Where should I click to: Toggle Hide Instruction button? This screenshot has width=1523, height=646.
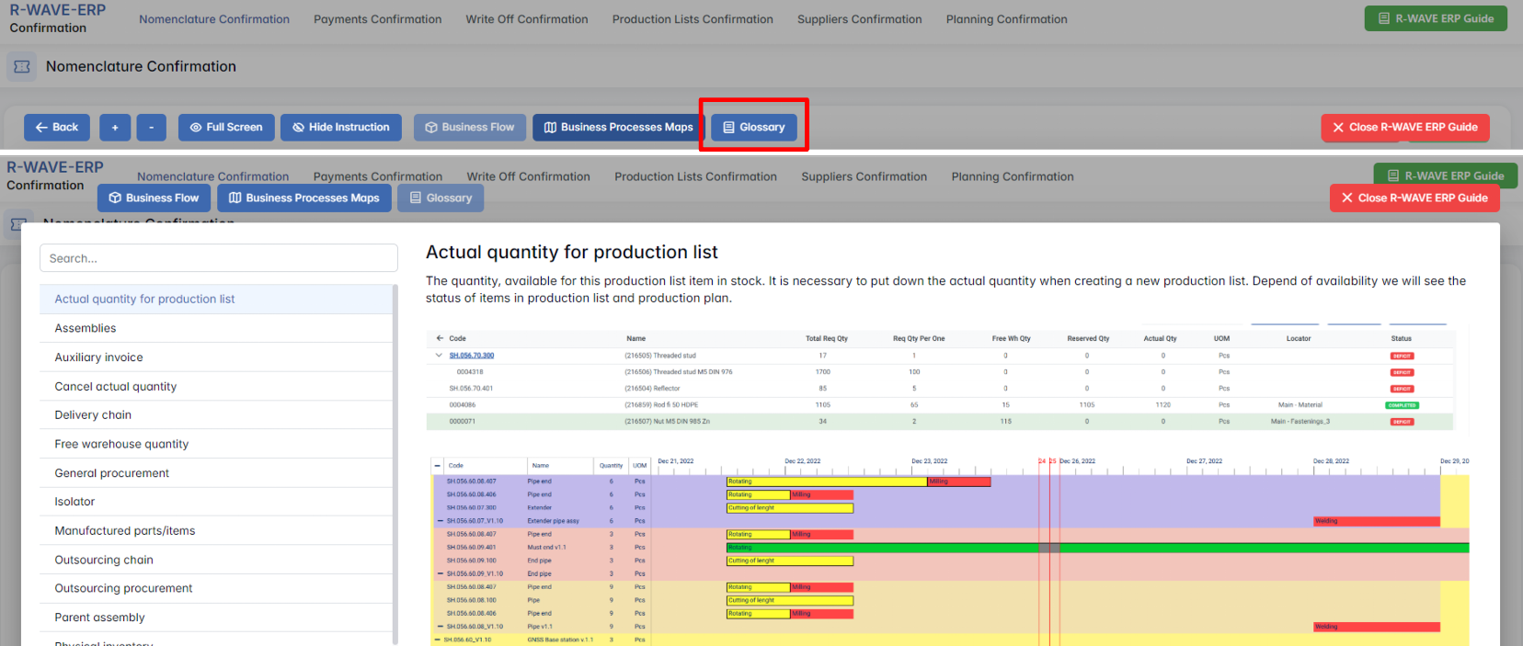340,128
